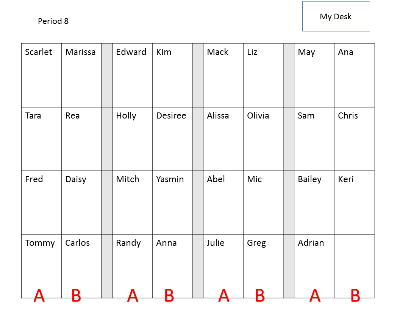The height and width of the screenshot is (309, 400).
Task: Select the seat labeled Marissa
Action: click(x=81, y=75)
